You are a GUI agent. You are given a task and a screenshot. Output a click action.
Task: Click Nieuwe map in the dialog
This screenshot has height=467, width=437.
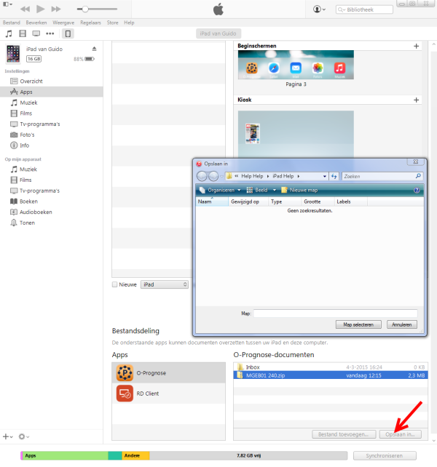300,190
